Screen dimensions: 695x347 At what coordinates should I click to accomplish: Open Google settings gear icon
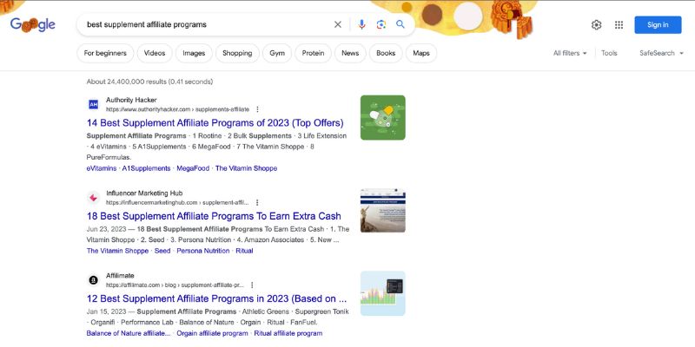click(596, 25)
